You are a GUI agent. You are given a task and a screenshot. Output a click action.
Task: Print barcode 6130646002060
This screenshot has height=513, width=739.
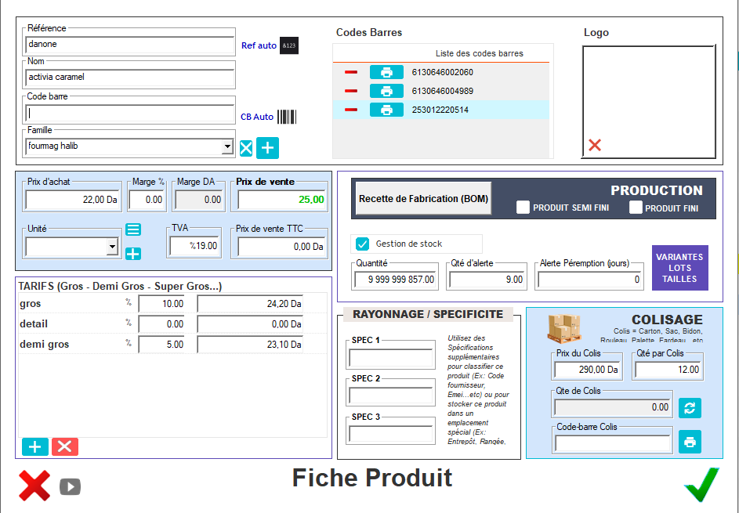click(x=386, y=72)
